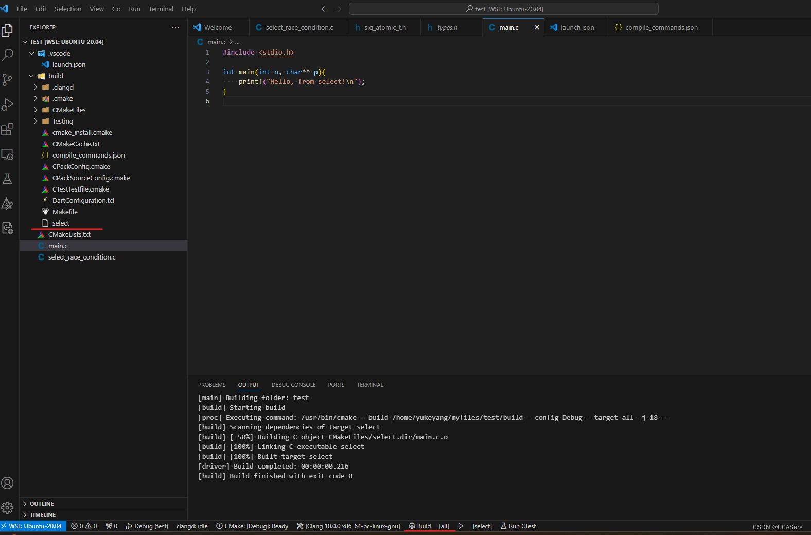The height and width of the screenshot is (535, 811).
Task: Select the [all] build target
Action: 444,526
